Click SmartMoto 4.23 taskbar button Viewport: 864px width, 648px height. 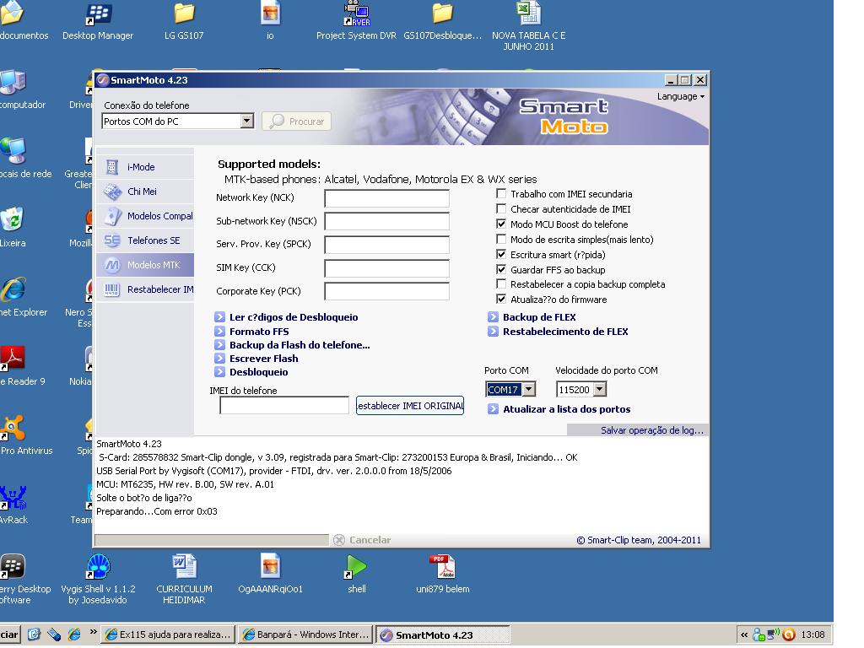coord(443,634)
